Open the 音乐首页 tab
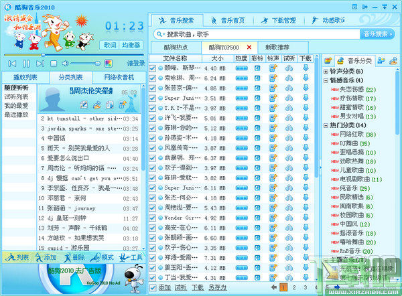The image size is (402, 296). click(x=228, y=20)
